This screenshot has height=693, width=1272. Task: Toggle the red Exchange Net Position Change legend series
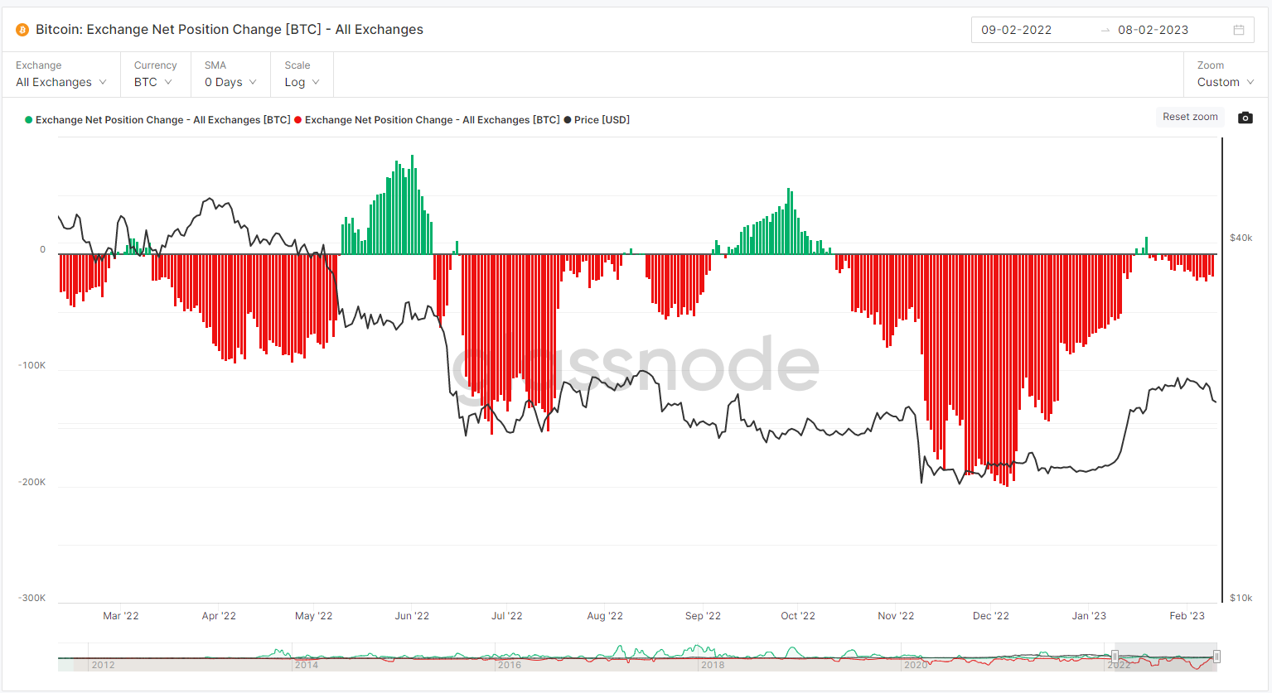point(427,120)
